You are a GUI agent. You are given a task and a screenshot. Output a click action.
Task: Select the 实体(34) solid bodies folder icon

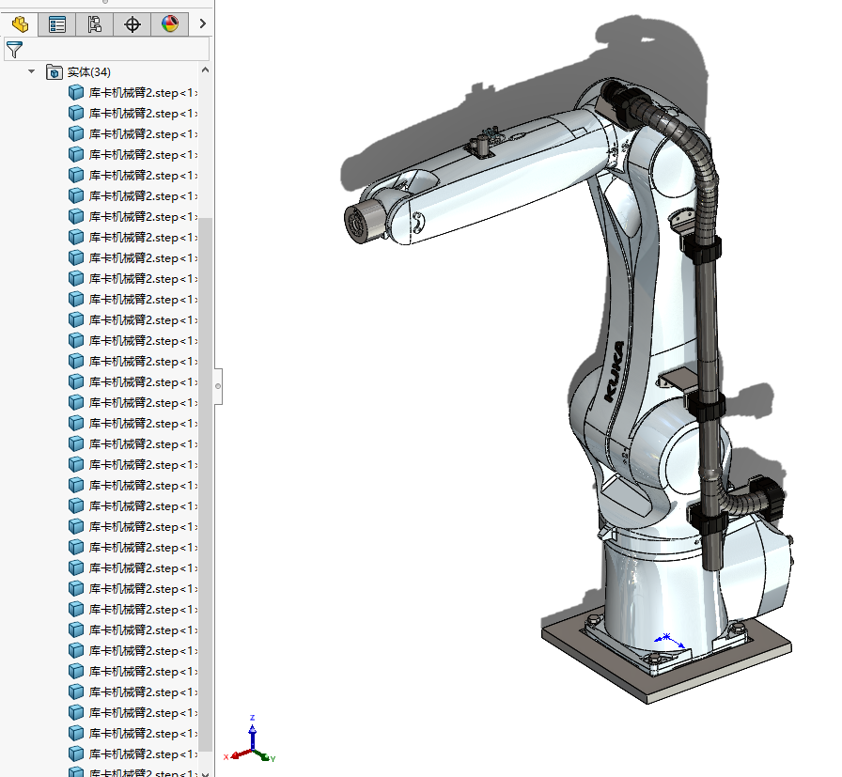54,72
